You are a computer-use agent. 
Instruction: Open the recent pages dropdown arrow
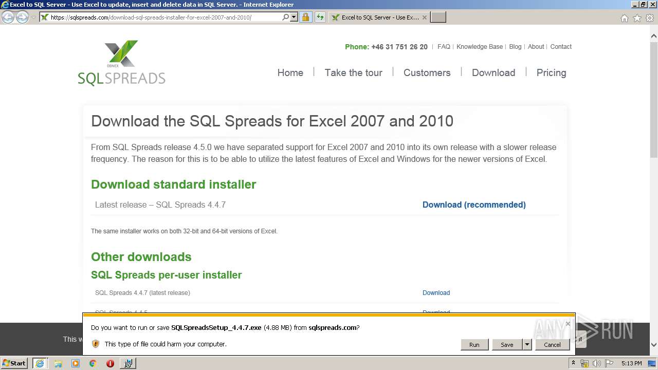(33, 17)
